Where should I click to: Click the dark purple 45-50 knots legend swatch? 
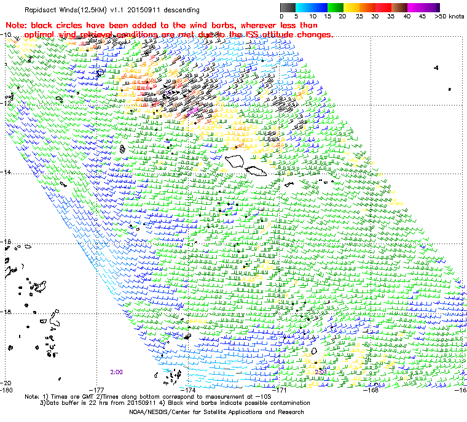pyautogui.click(x=431, y=7)
